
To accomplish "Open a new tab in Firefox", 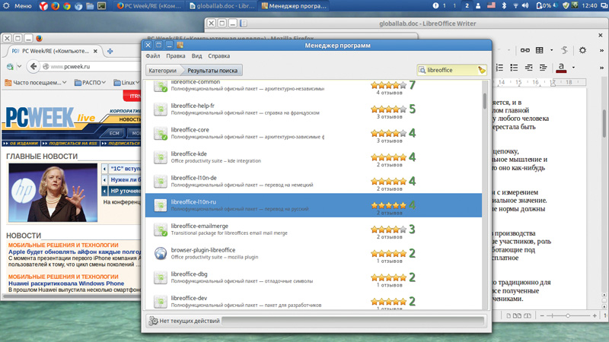I will click(110, 51).
